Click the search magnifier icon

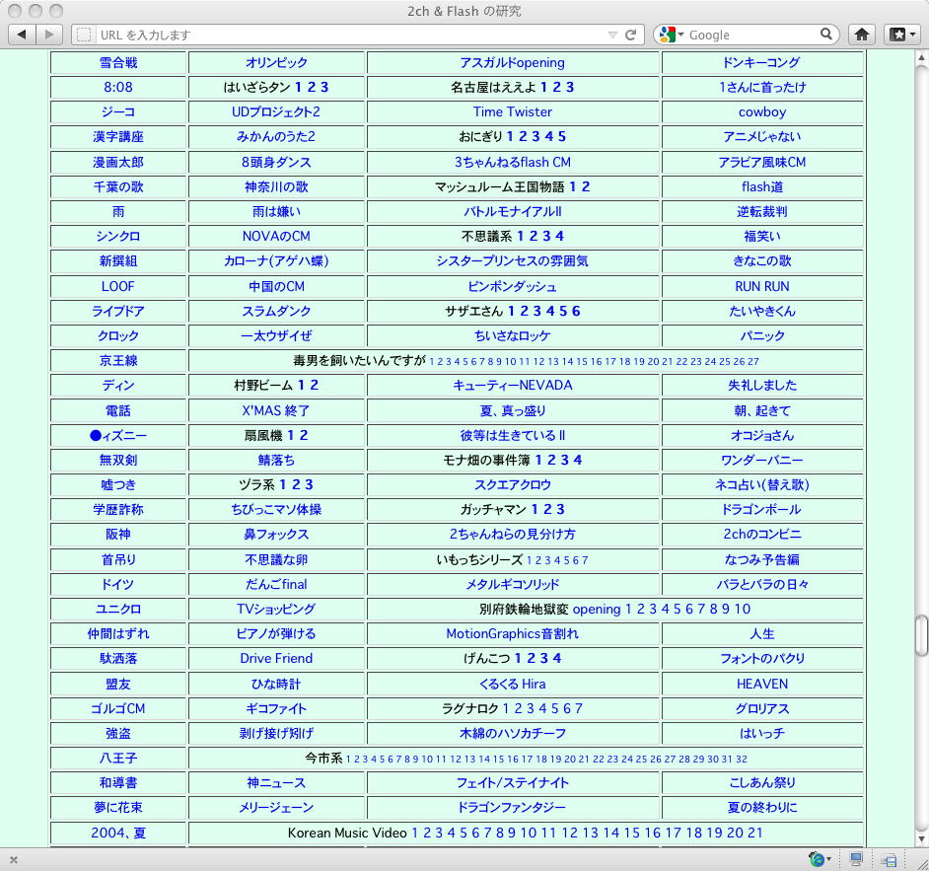825,35
